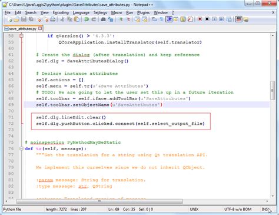Click the New file toolbar icon
The width and height of the screenshot is (279, 215).
tap(9, 19)
